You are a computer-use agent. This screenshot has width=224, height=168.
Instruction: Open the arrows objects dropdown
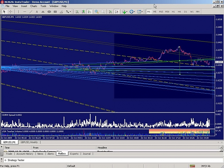tap(68, 12)
